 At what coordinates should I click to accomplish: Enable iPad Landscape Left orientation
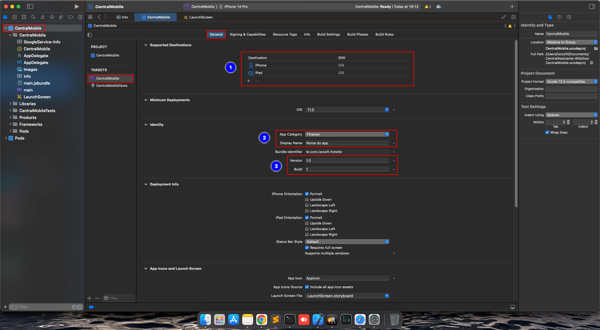(307, 229)
